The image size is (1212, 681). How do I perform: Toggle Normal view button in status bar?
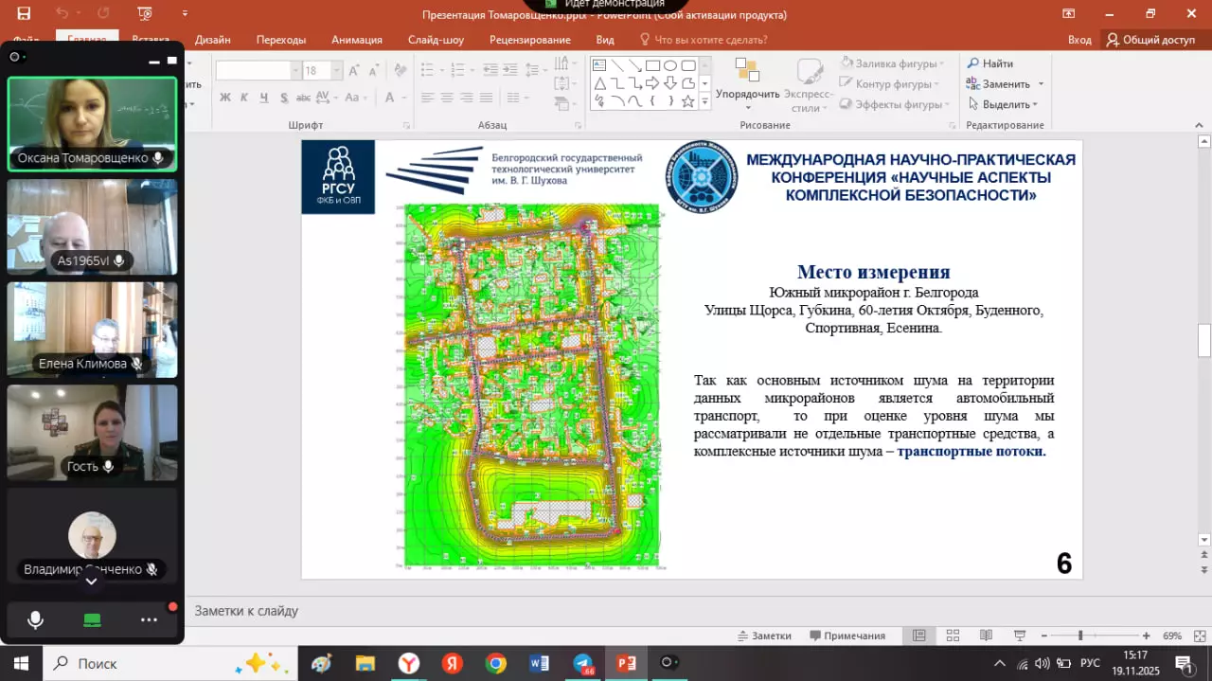[918, 636]
